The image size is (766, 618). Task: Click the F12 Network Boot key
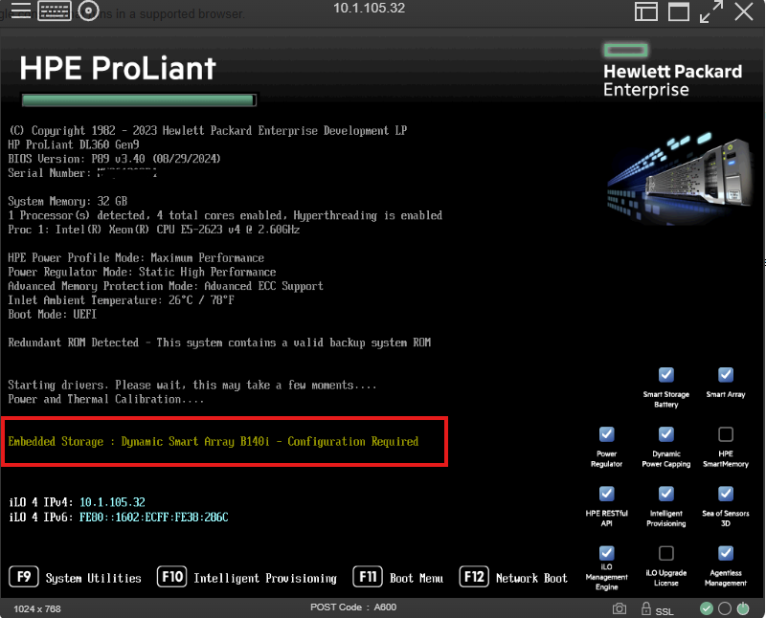[x=474, y=577]
